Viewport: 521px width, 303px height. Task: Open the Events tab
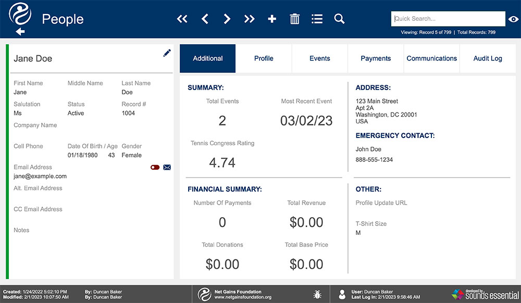(320, 58)
